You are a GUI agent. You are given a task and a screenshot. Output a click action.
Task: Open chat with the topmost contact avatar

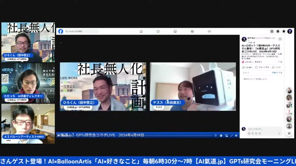[x=289, y=90]
